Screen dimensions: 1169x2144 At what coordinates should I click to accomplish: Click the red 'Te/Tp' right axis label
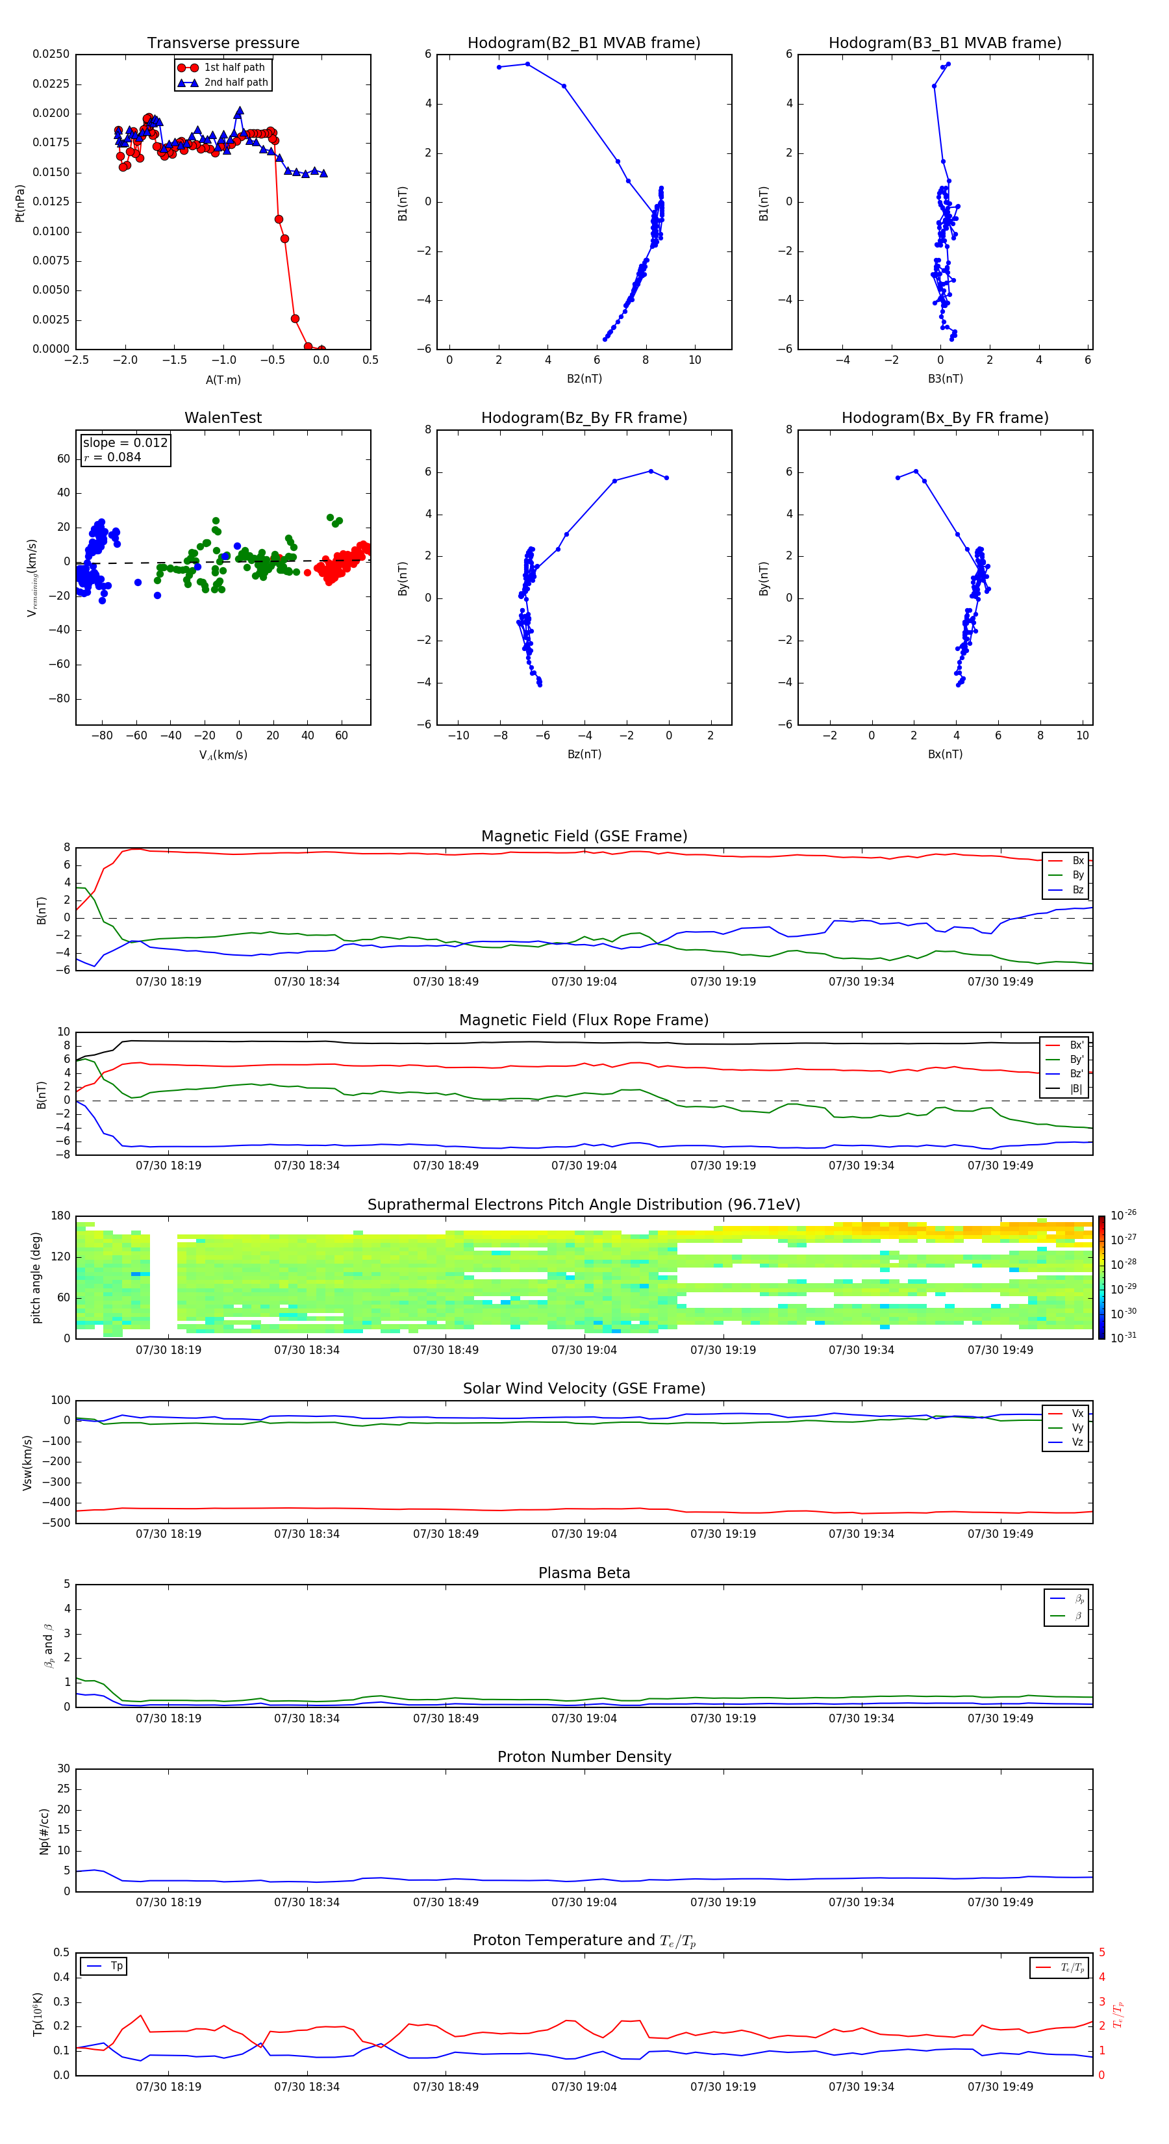tap(1118, 2014)
